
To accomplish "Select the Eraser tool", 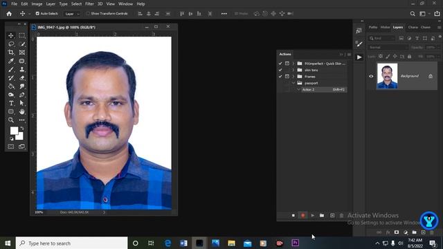I will coord(21,78).
